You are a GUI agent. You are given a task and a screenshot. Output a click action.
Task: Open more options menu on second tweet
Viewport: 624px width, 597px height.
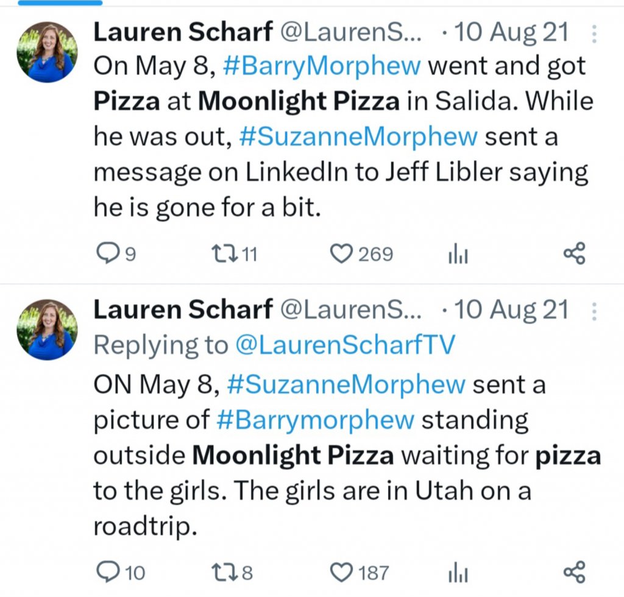point(595,311)
